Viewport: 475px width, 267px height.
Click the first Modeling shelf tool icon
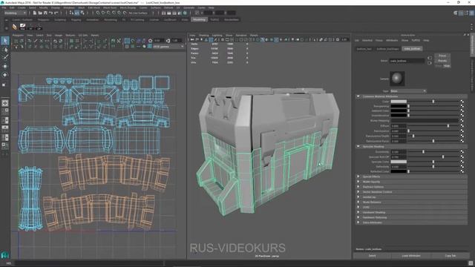point(15,27)
